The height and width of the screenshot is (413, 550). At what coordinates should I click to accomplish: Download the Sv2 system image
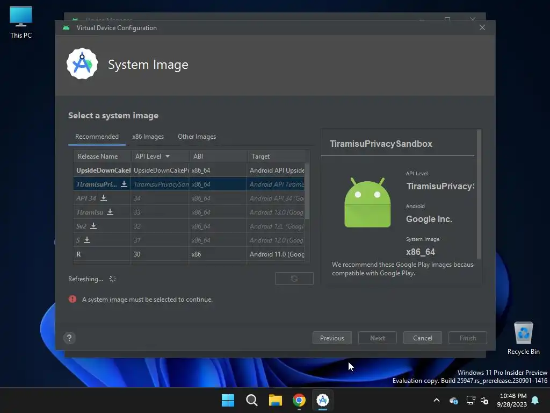pos(93,226)
